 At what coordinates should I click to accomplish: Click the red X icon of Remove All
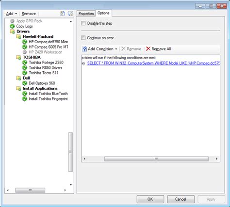click(x=148, y=48)
